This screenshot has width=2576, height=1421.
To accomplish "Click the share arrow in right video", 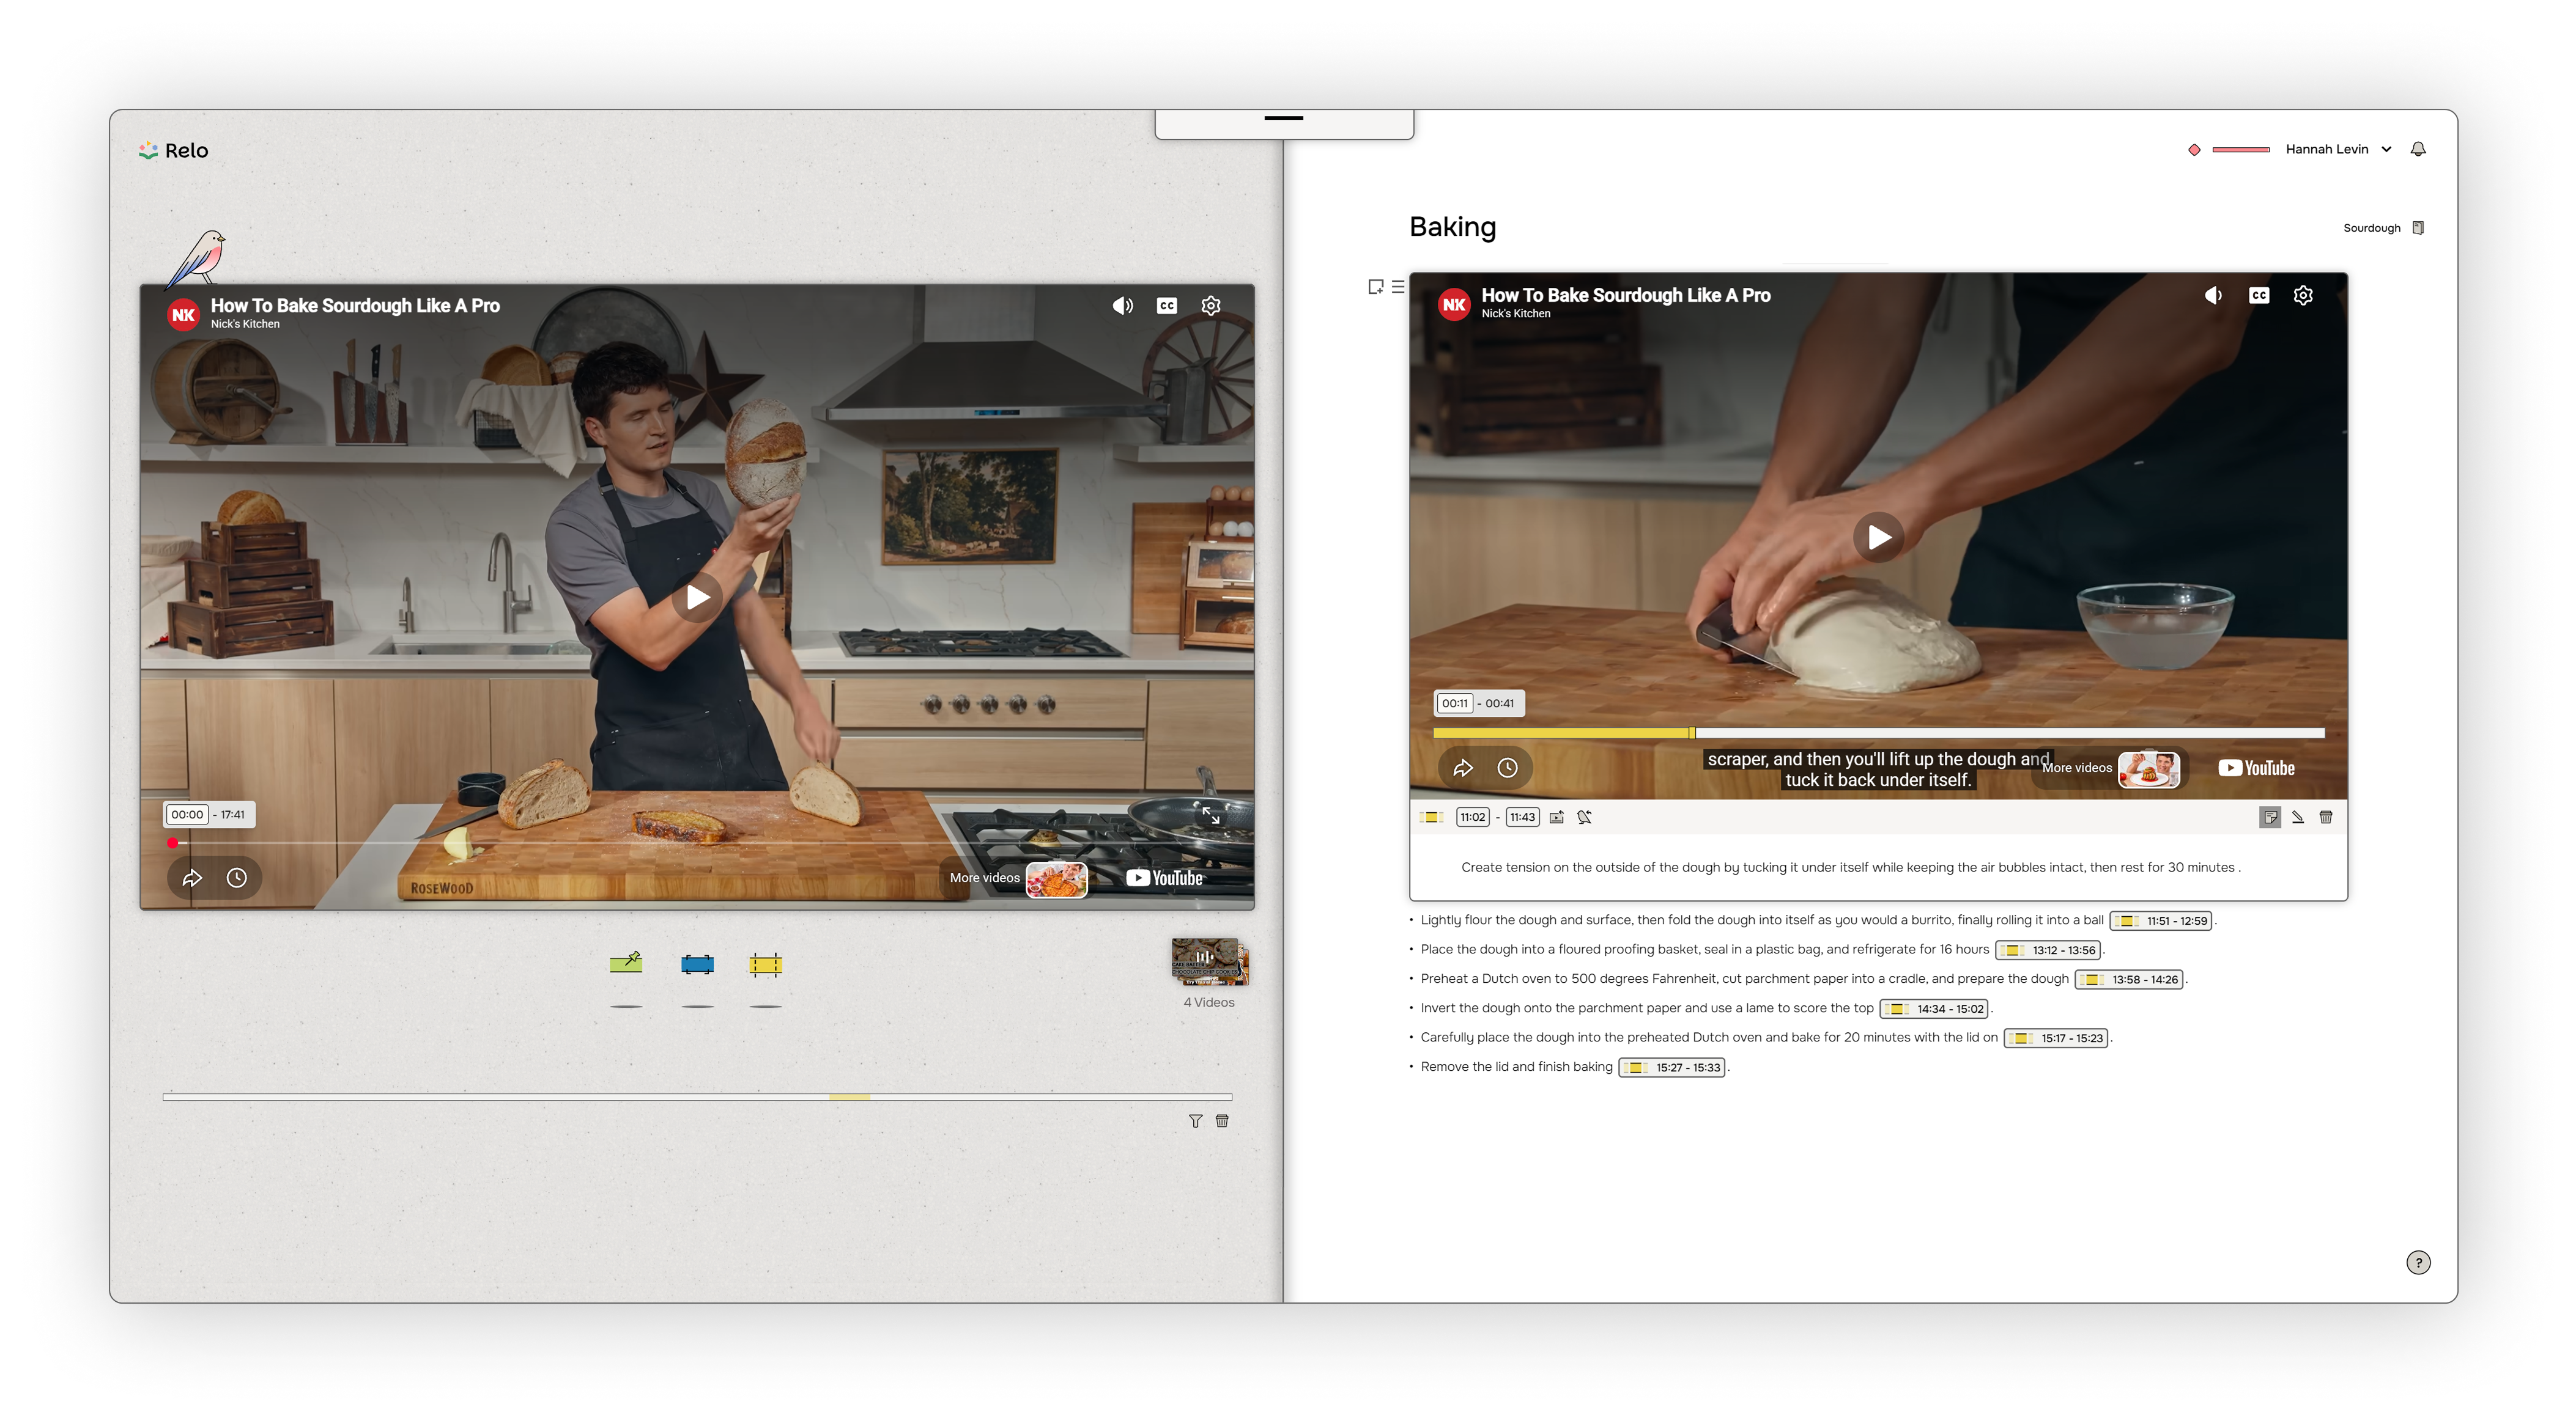I will [1463, 768].
